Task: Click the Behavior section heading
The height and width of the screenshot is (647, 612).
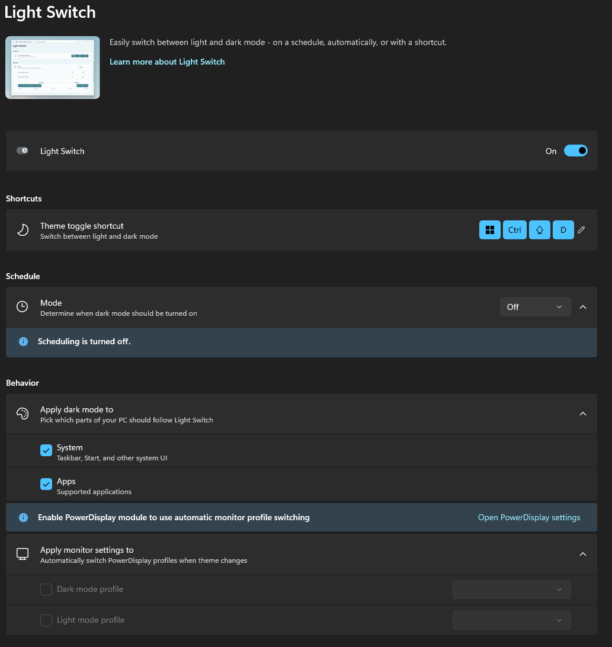Action: pos(23,383)
